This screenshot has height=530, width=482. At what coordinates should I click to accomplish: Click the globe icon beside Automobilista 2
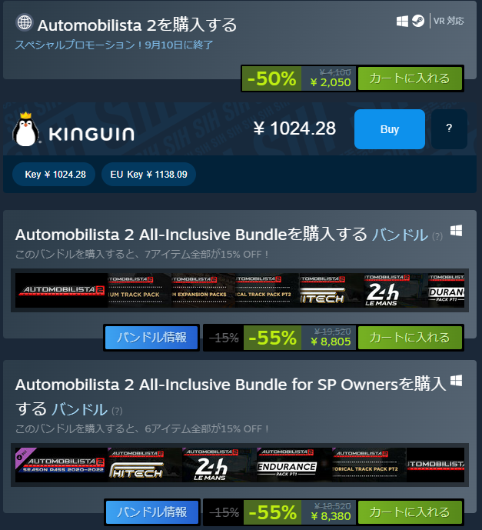pyautogui.click(x=25, y=22)
